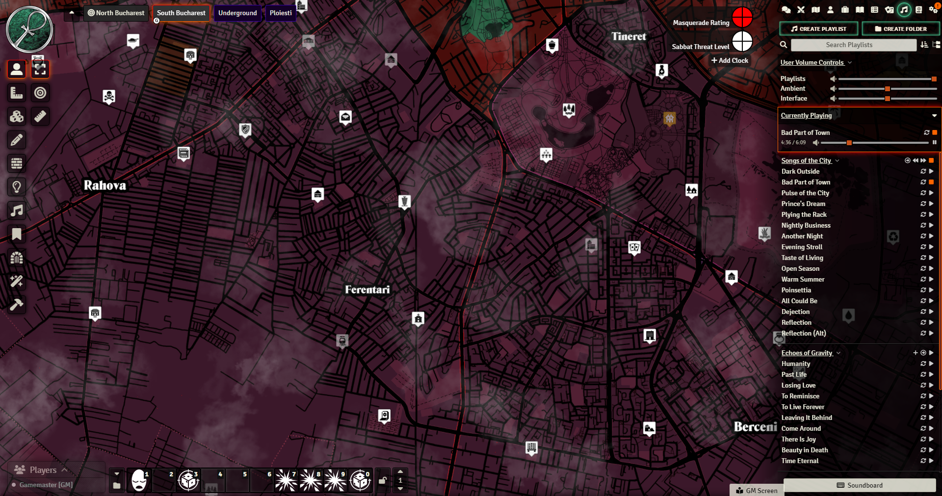Open the Combat Tracker crossed-swords tab
The image size is (942, 496).
[x=801, y=10]
